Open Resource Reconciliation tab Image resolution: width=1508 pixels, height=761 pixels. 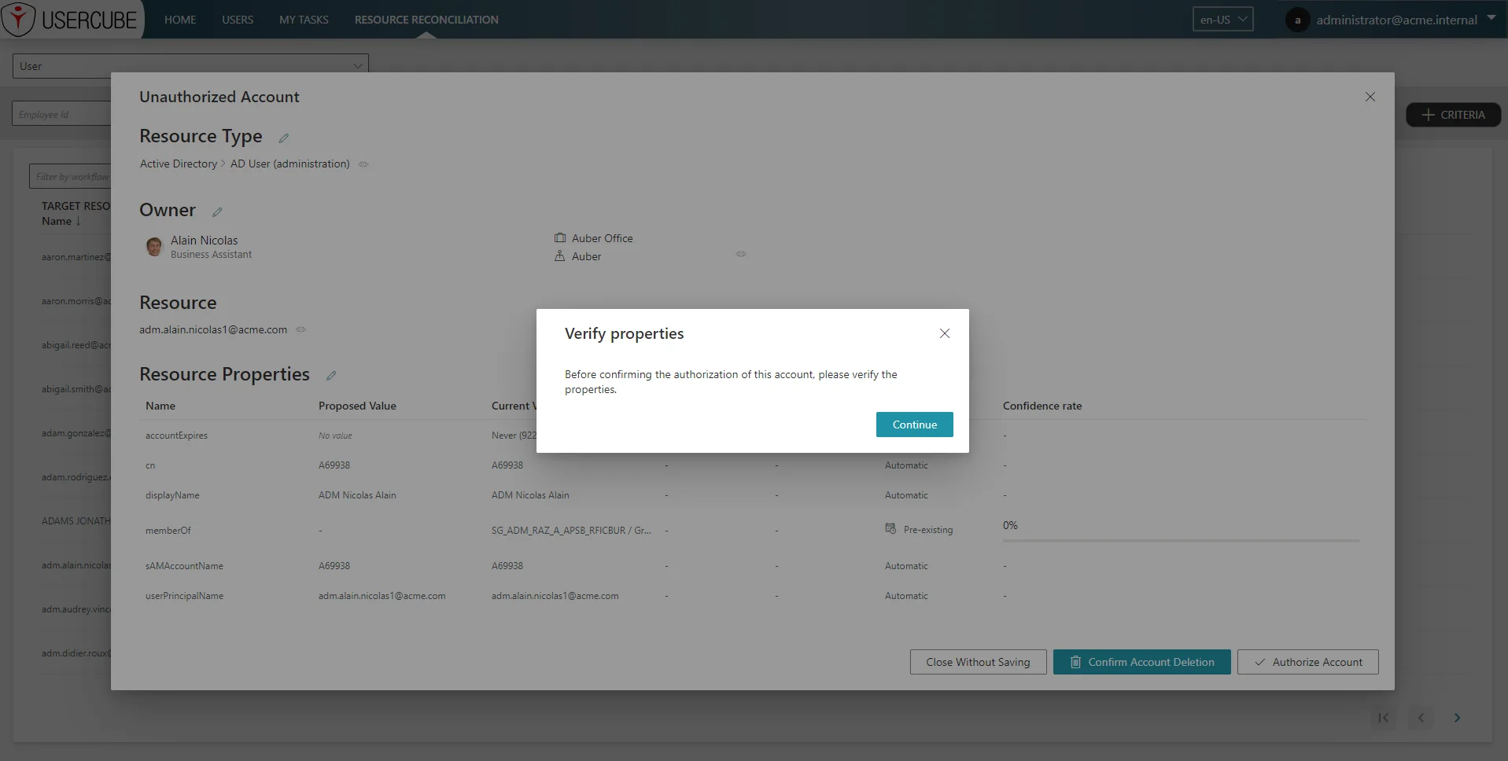pyautogui.click(x=426, y=20)
